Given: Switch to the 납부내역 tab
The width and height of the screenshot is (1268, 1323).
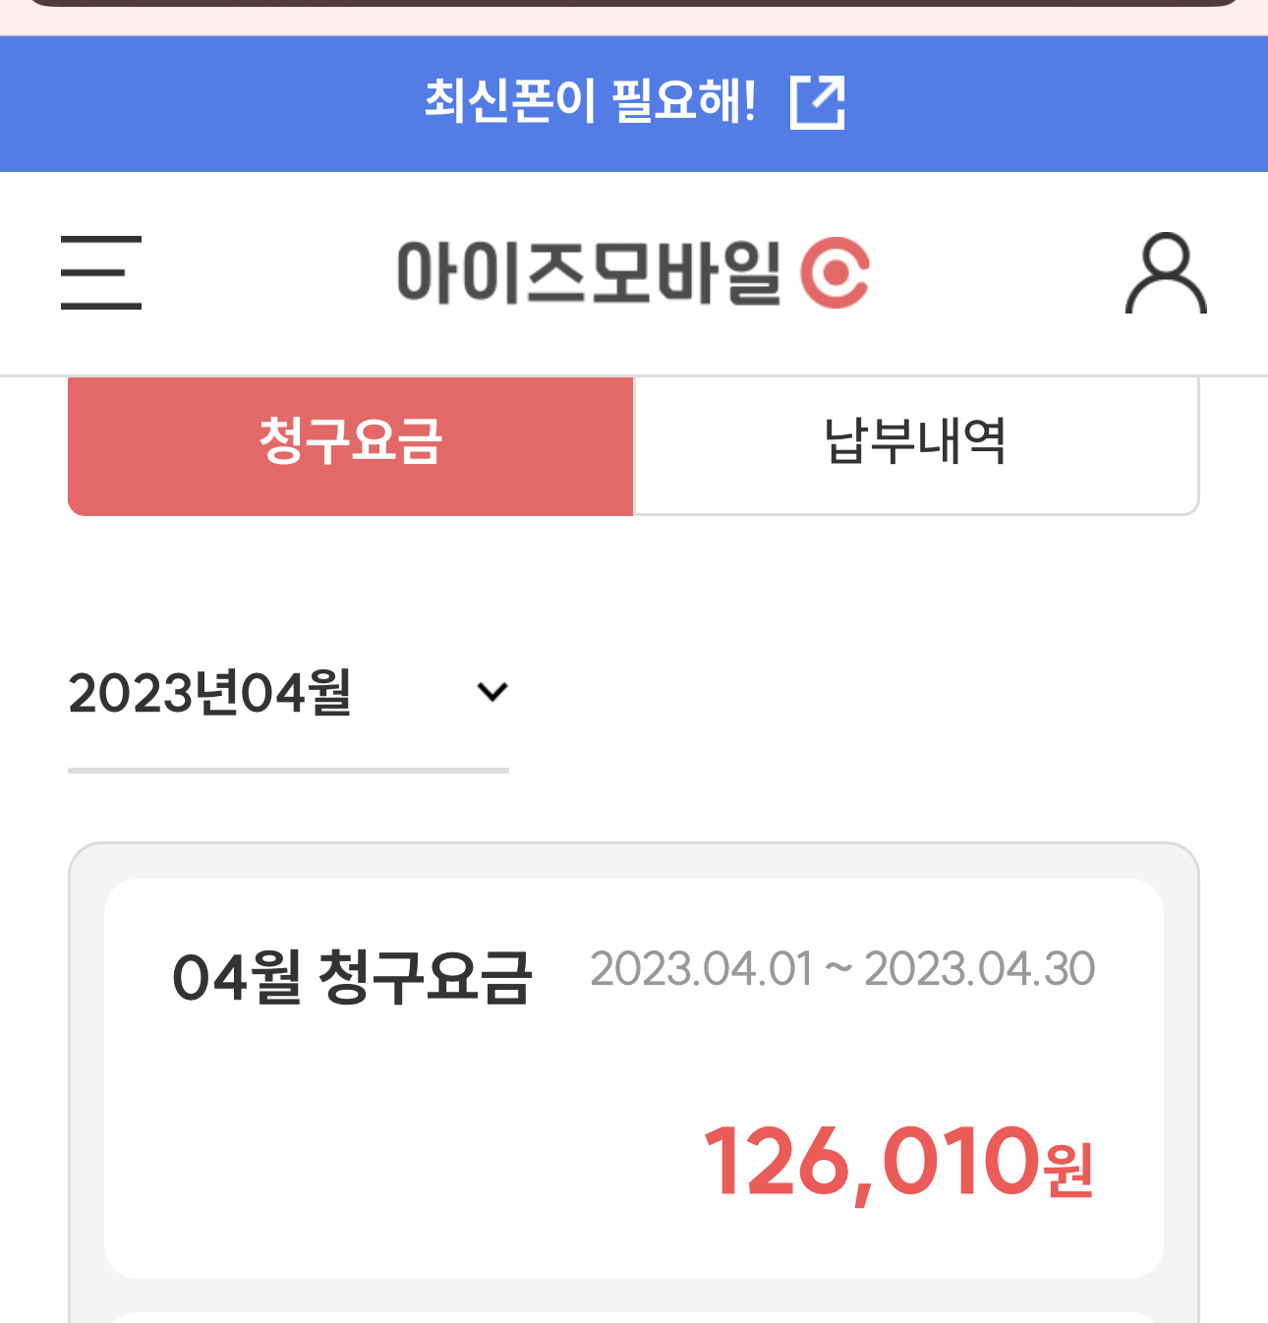Looking at the screenshot, I should click(916, 444).
